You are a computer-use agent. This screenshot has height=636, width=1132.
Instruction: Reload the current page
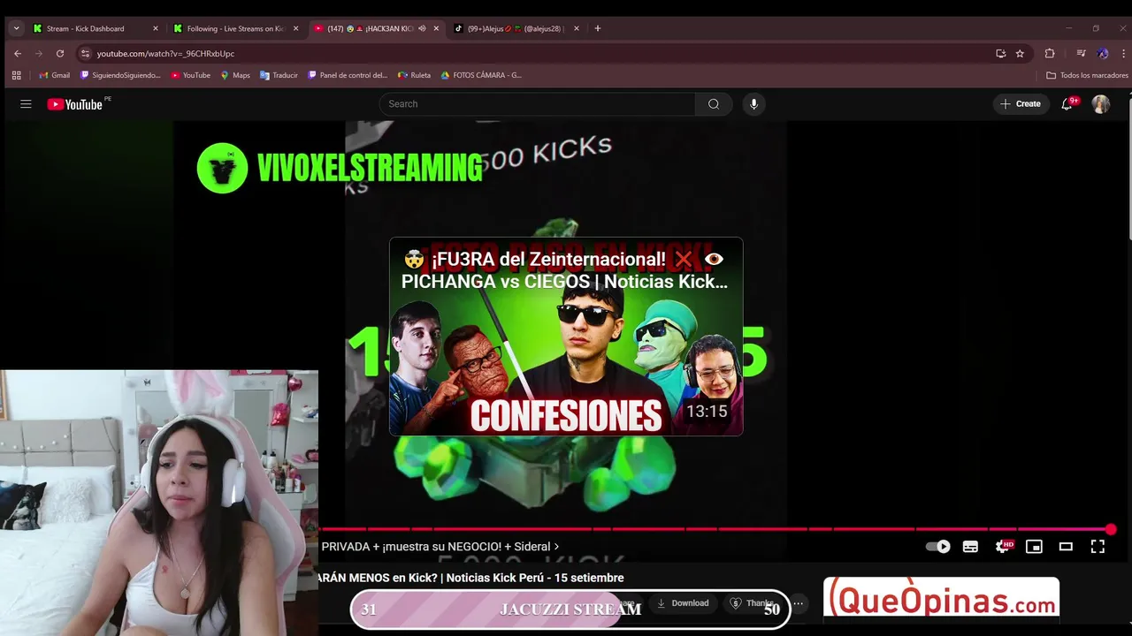60,53
